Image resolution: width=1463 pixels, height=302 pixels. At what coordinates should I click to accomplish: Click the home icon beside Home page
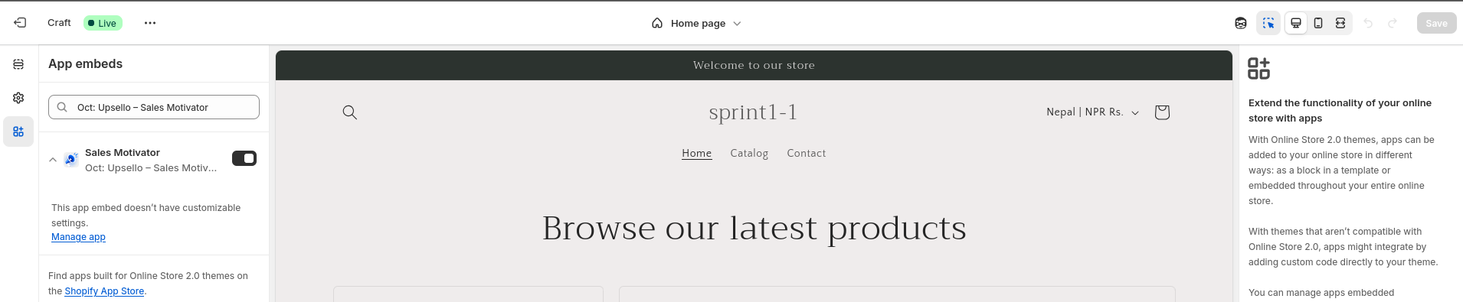(x=657, y=23)
